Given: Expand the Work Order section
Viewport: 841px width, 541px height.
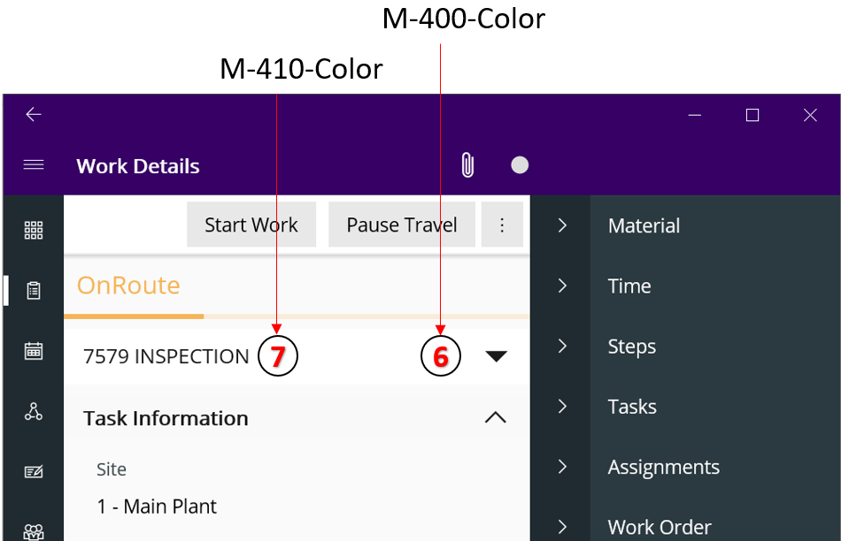Looking at the screenshot, I should coord(659,527).
